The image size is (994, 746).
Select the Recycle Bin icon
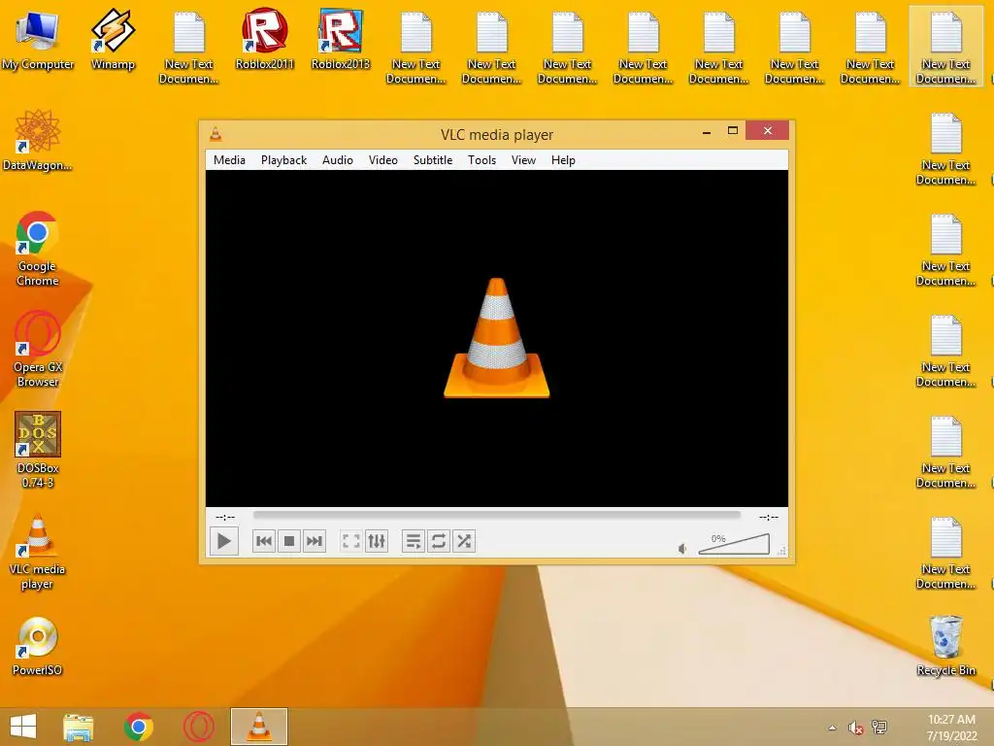945,646
